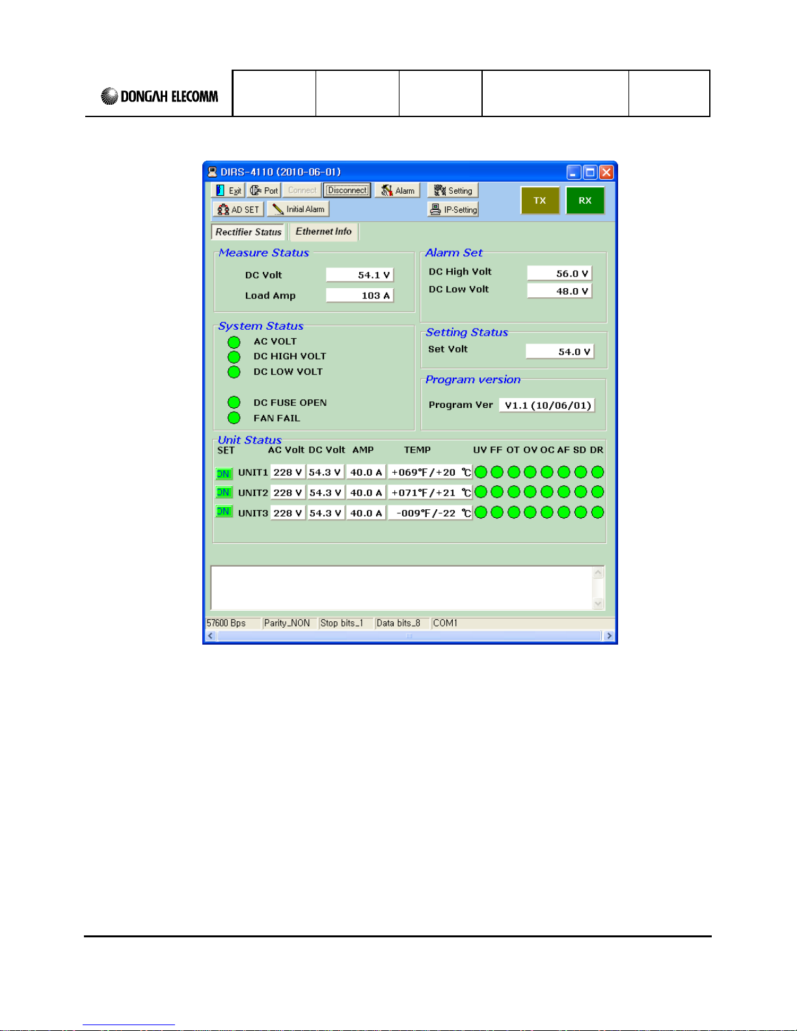Viewport: 797px width, 1031px height.
Task: Click inside the log message text box
Action: [x=401, y=588]
